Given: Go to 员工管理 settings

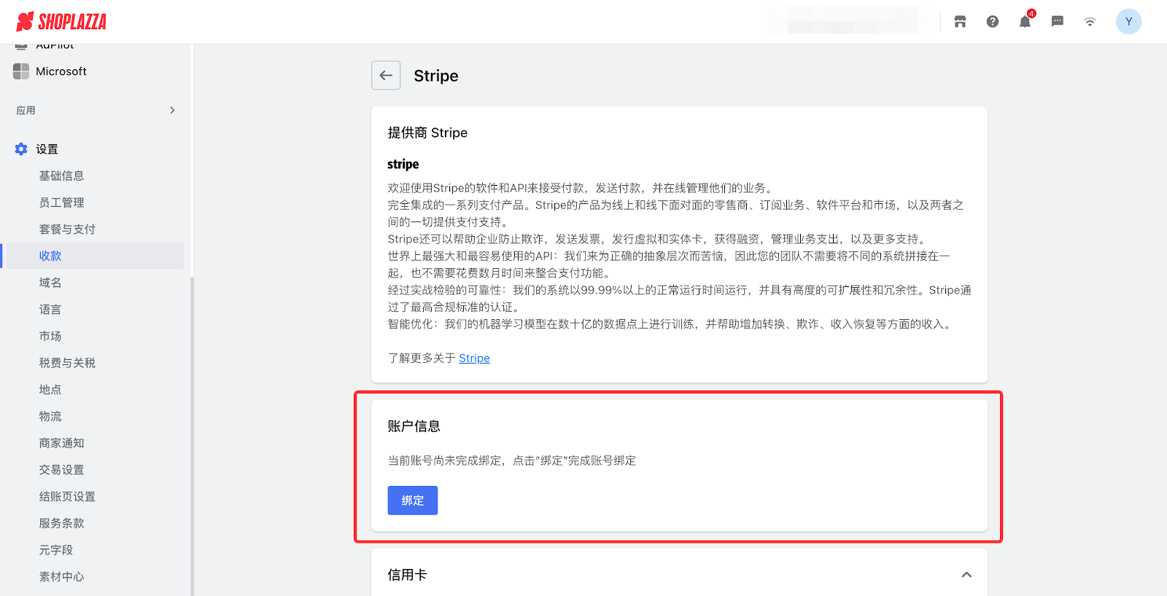Looking at the screenshot, I should 61,203.
